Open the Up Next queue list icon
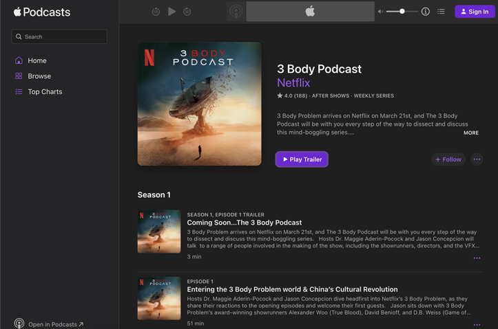The image size is (498, 329). [x=441, y=12]
